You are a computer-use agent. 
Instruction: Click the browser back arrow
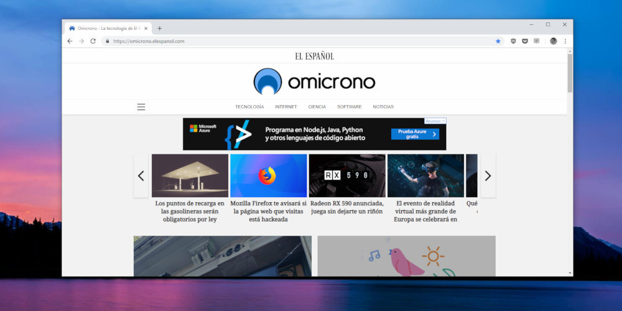(70, 41)
